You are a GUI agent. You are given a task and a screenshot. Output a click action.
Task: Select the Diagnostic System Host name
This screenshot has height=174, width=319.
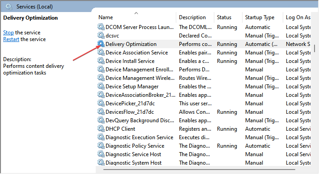[x=133, y=163]
